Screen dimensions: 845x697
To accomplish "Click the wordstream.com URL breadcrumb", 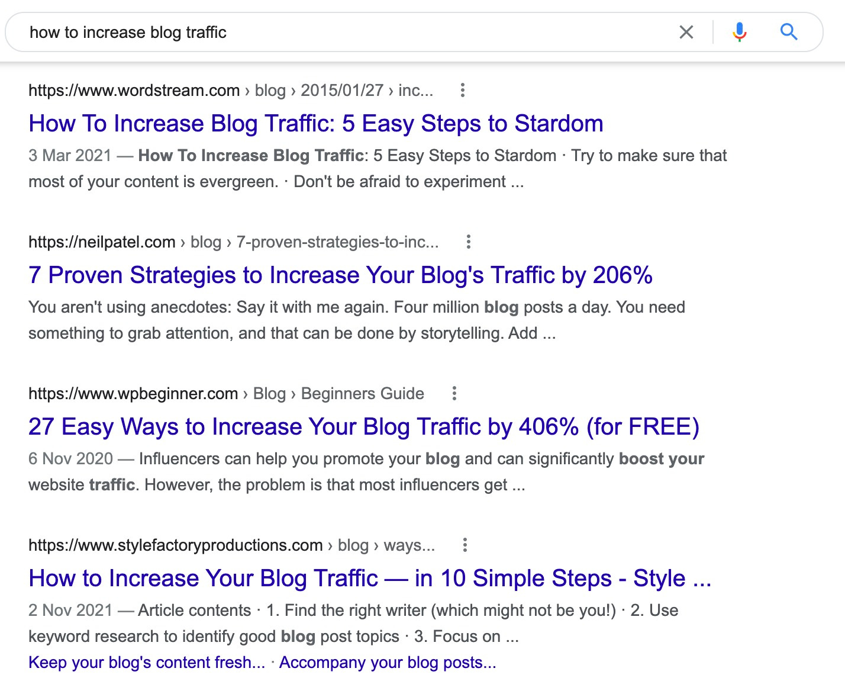I will (x=134, y=90).
